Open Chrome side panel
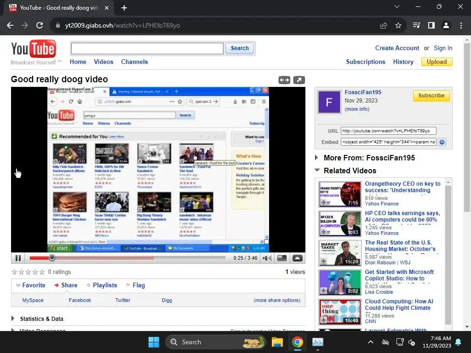The width and height of the screenshot is (471, 353). [431, 26]
